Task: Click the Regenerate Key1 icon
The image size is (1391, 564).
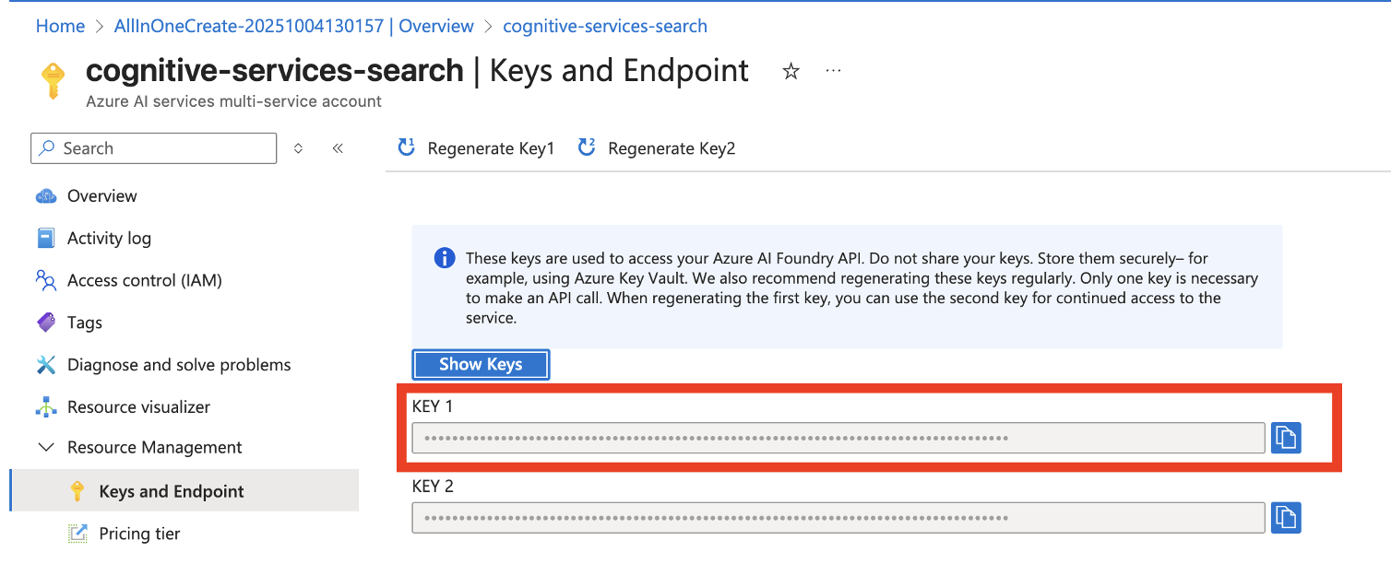Action: tap(406, 147)
